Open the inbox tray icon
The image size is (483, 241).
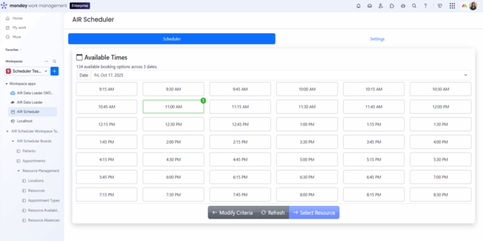tap(369, 6)
